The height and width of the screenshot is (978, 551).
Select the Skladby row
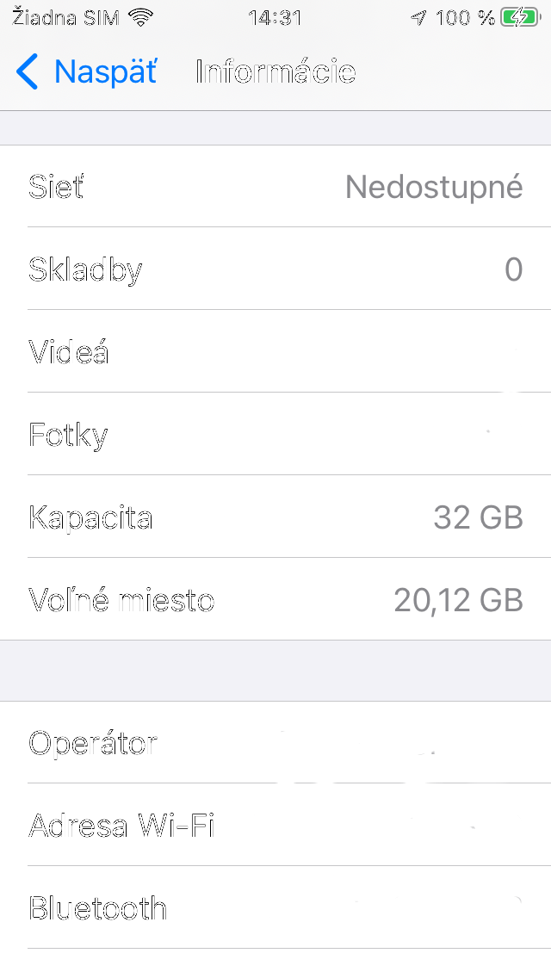[275, 269]
